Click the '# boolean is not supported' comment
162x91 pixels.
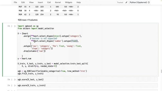coord(44,38)
